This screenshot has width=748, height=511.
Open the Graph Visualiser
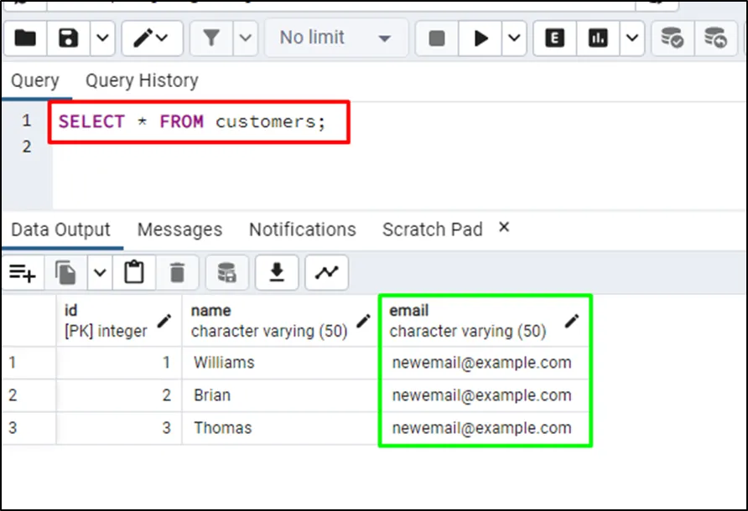tap(327, 272)
